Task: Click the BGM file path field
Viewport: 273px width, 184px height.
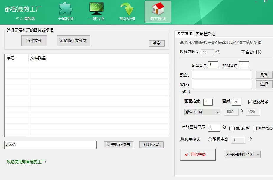Action: 222,84
